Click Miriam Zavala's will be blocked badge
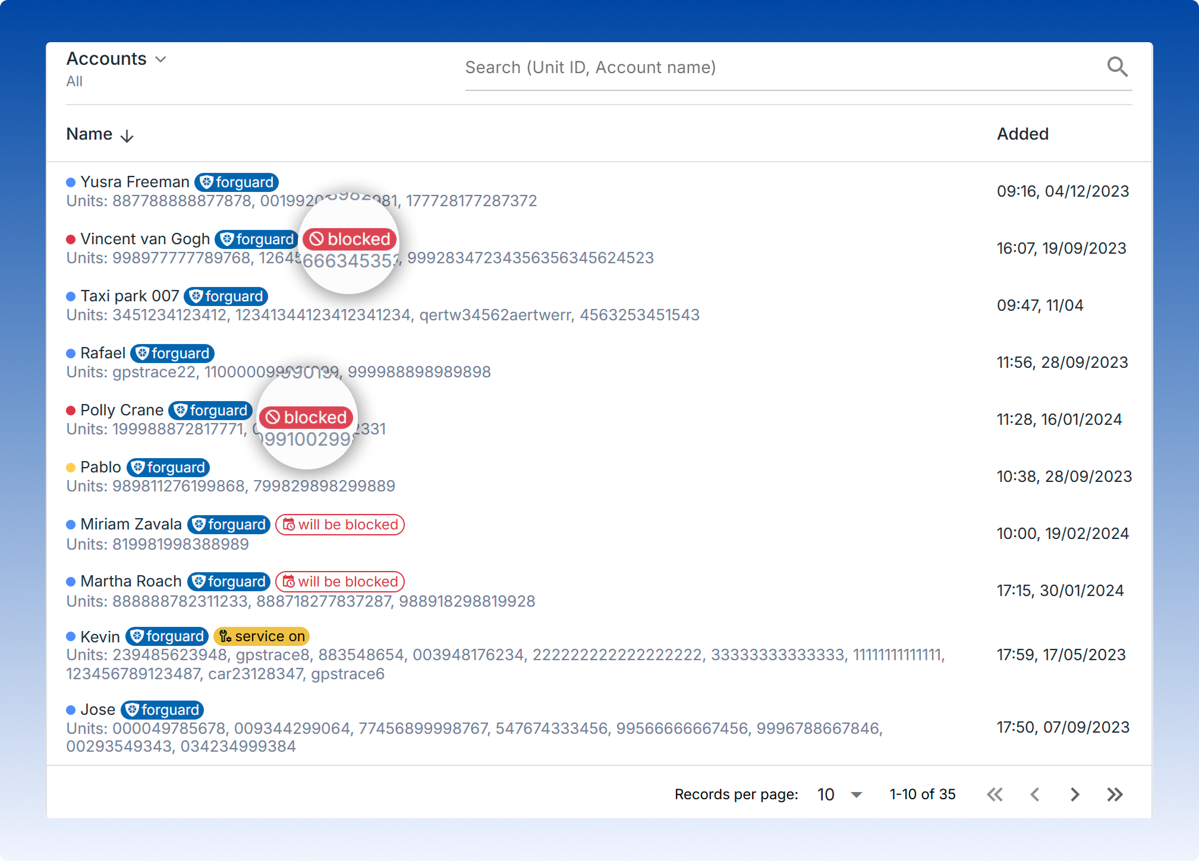 point(340,525)
